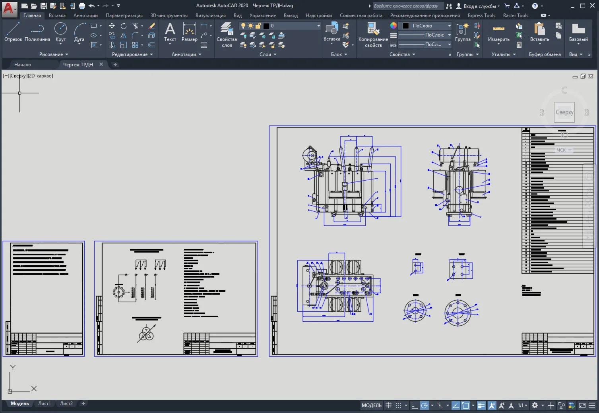Expand the Редактирование panel
This screenshot has height=413, width=599.
(132, 54)
